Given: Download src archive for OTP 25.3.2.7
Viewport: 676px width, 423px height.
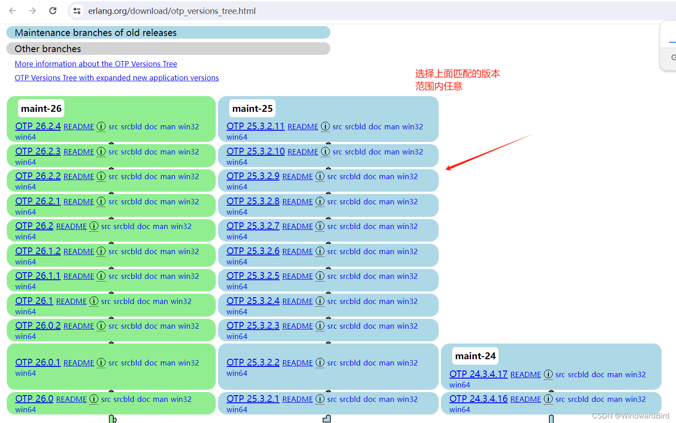Looking at the screenshot, I should click(x=332, y=226).
